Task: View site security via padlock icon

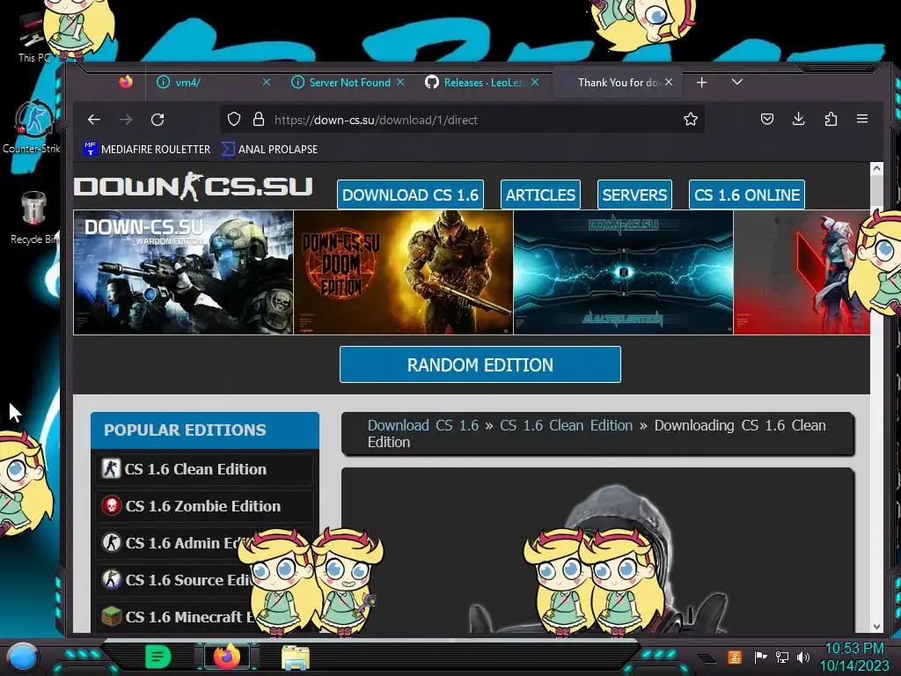Action: [x=259, y=120]
